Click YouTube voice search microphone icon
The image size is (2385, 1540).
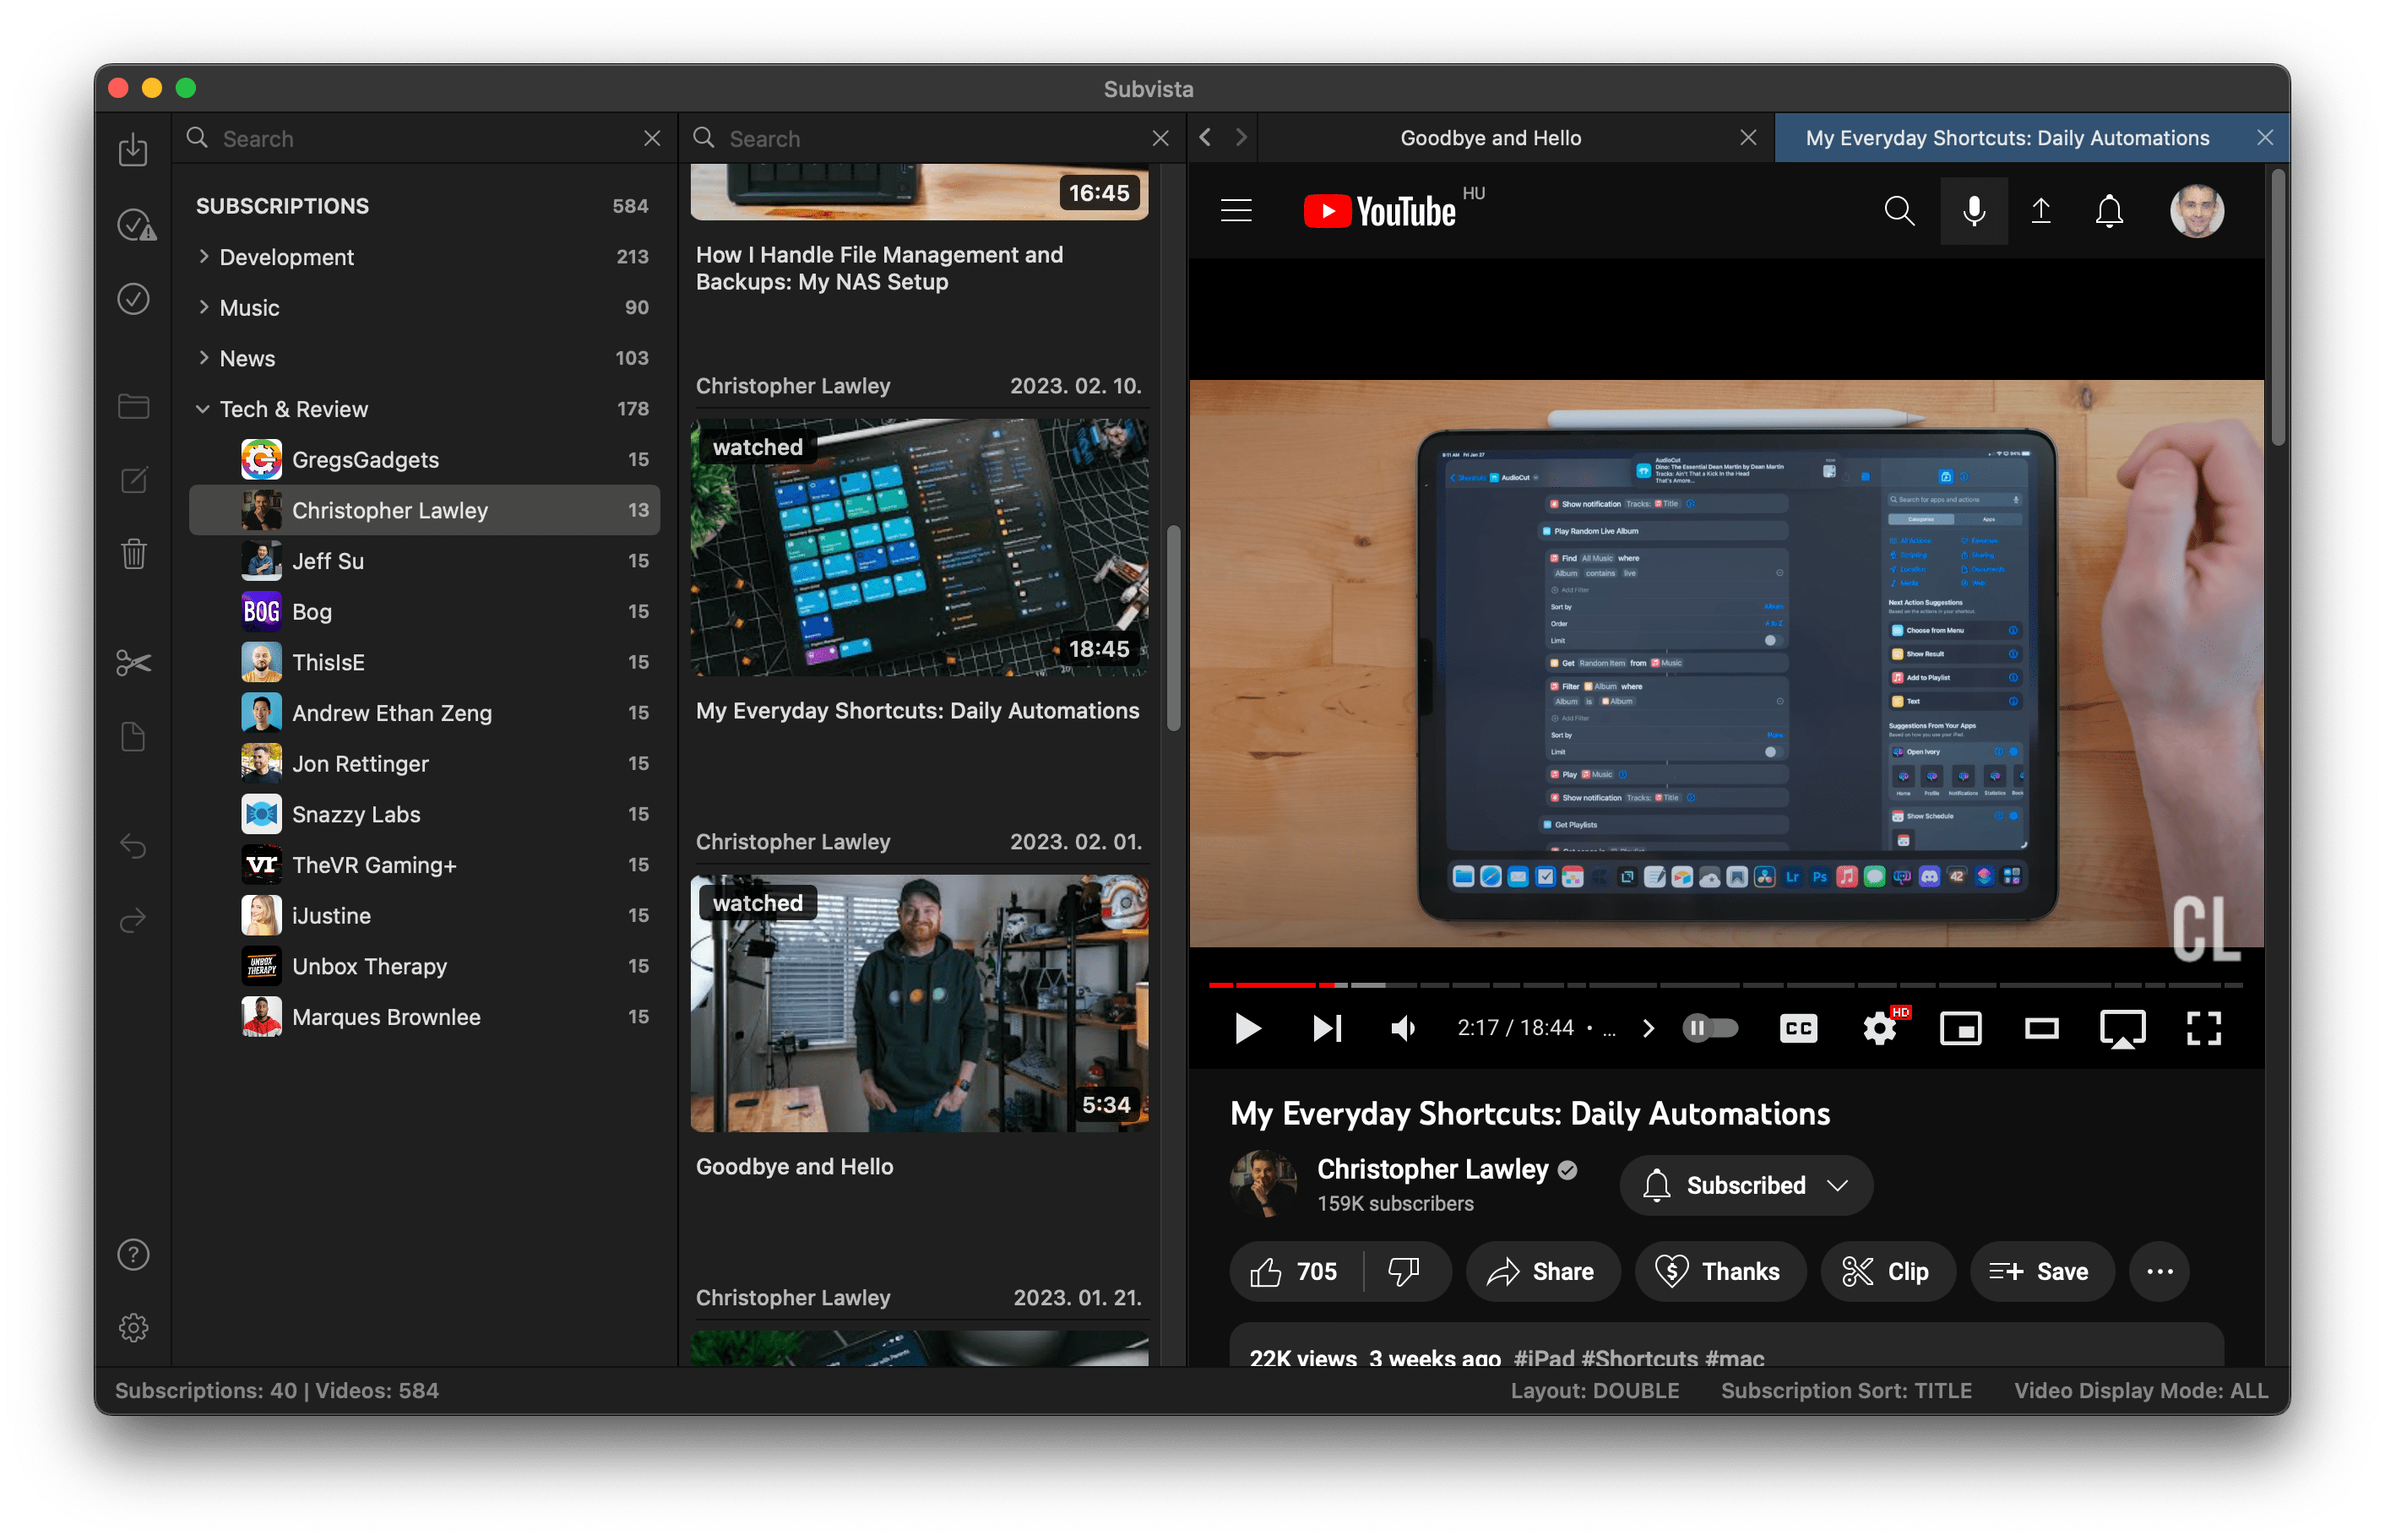click(1973, 211)
